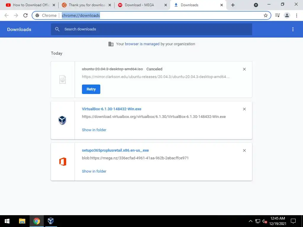
Task: Open the 'browser is managed' link
Action: click(142, 44)
